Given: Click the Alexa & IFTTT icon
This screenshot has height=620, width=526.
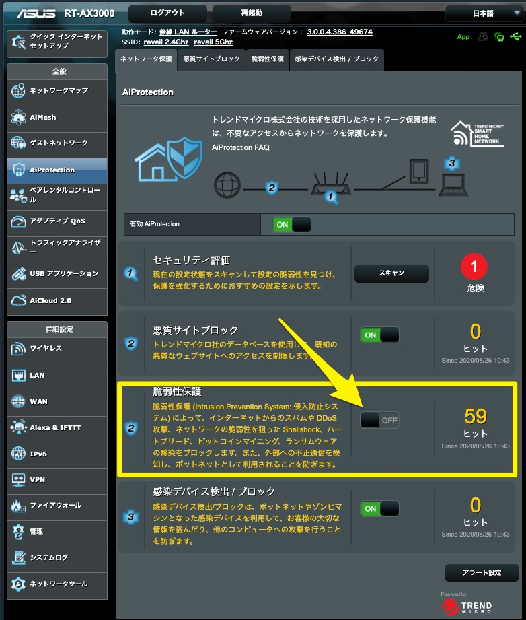Looking at the screenshot, I should tap(18, 427).
